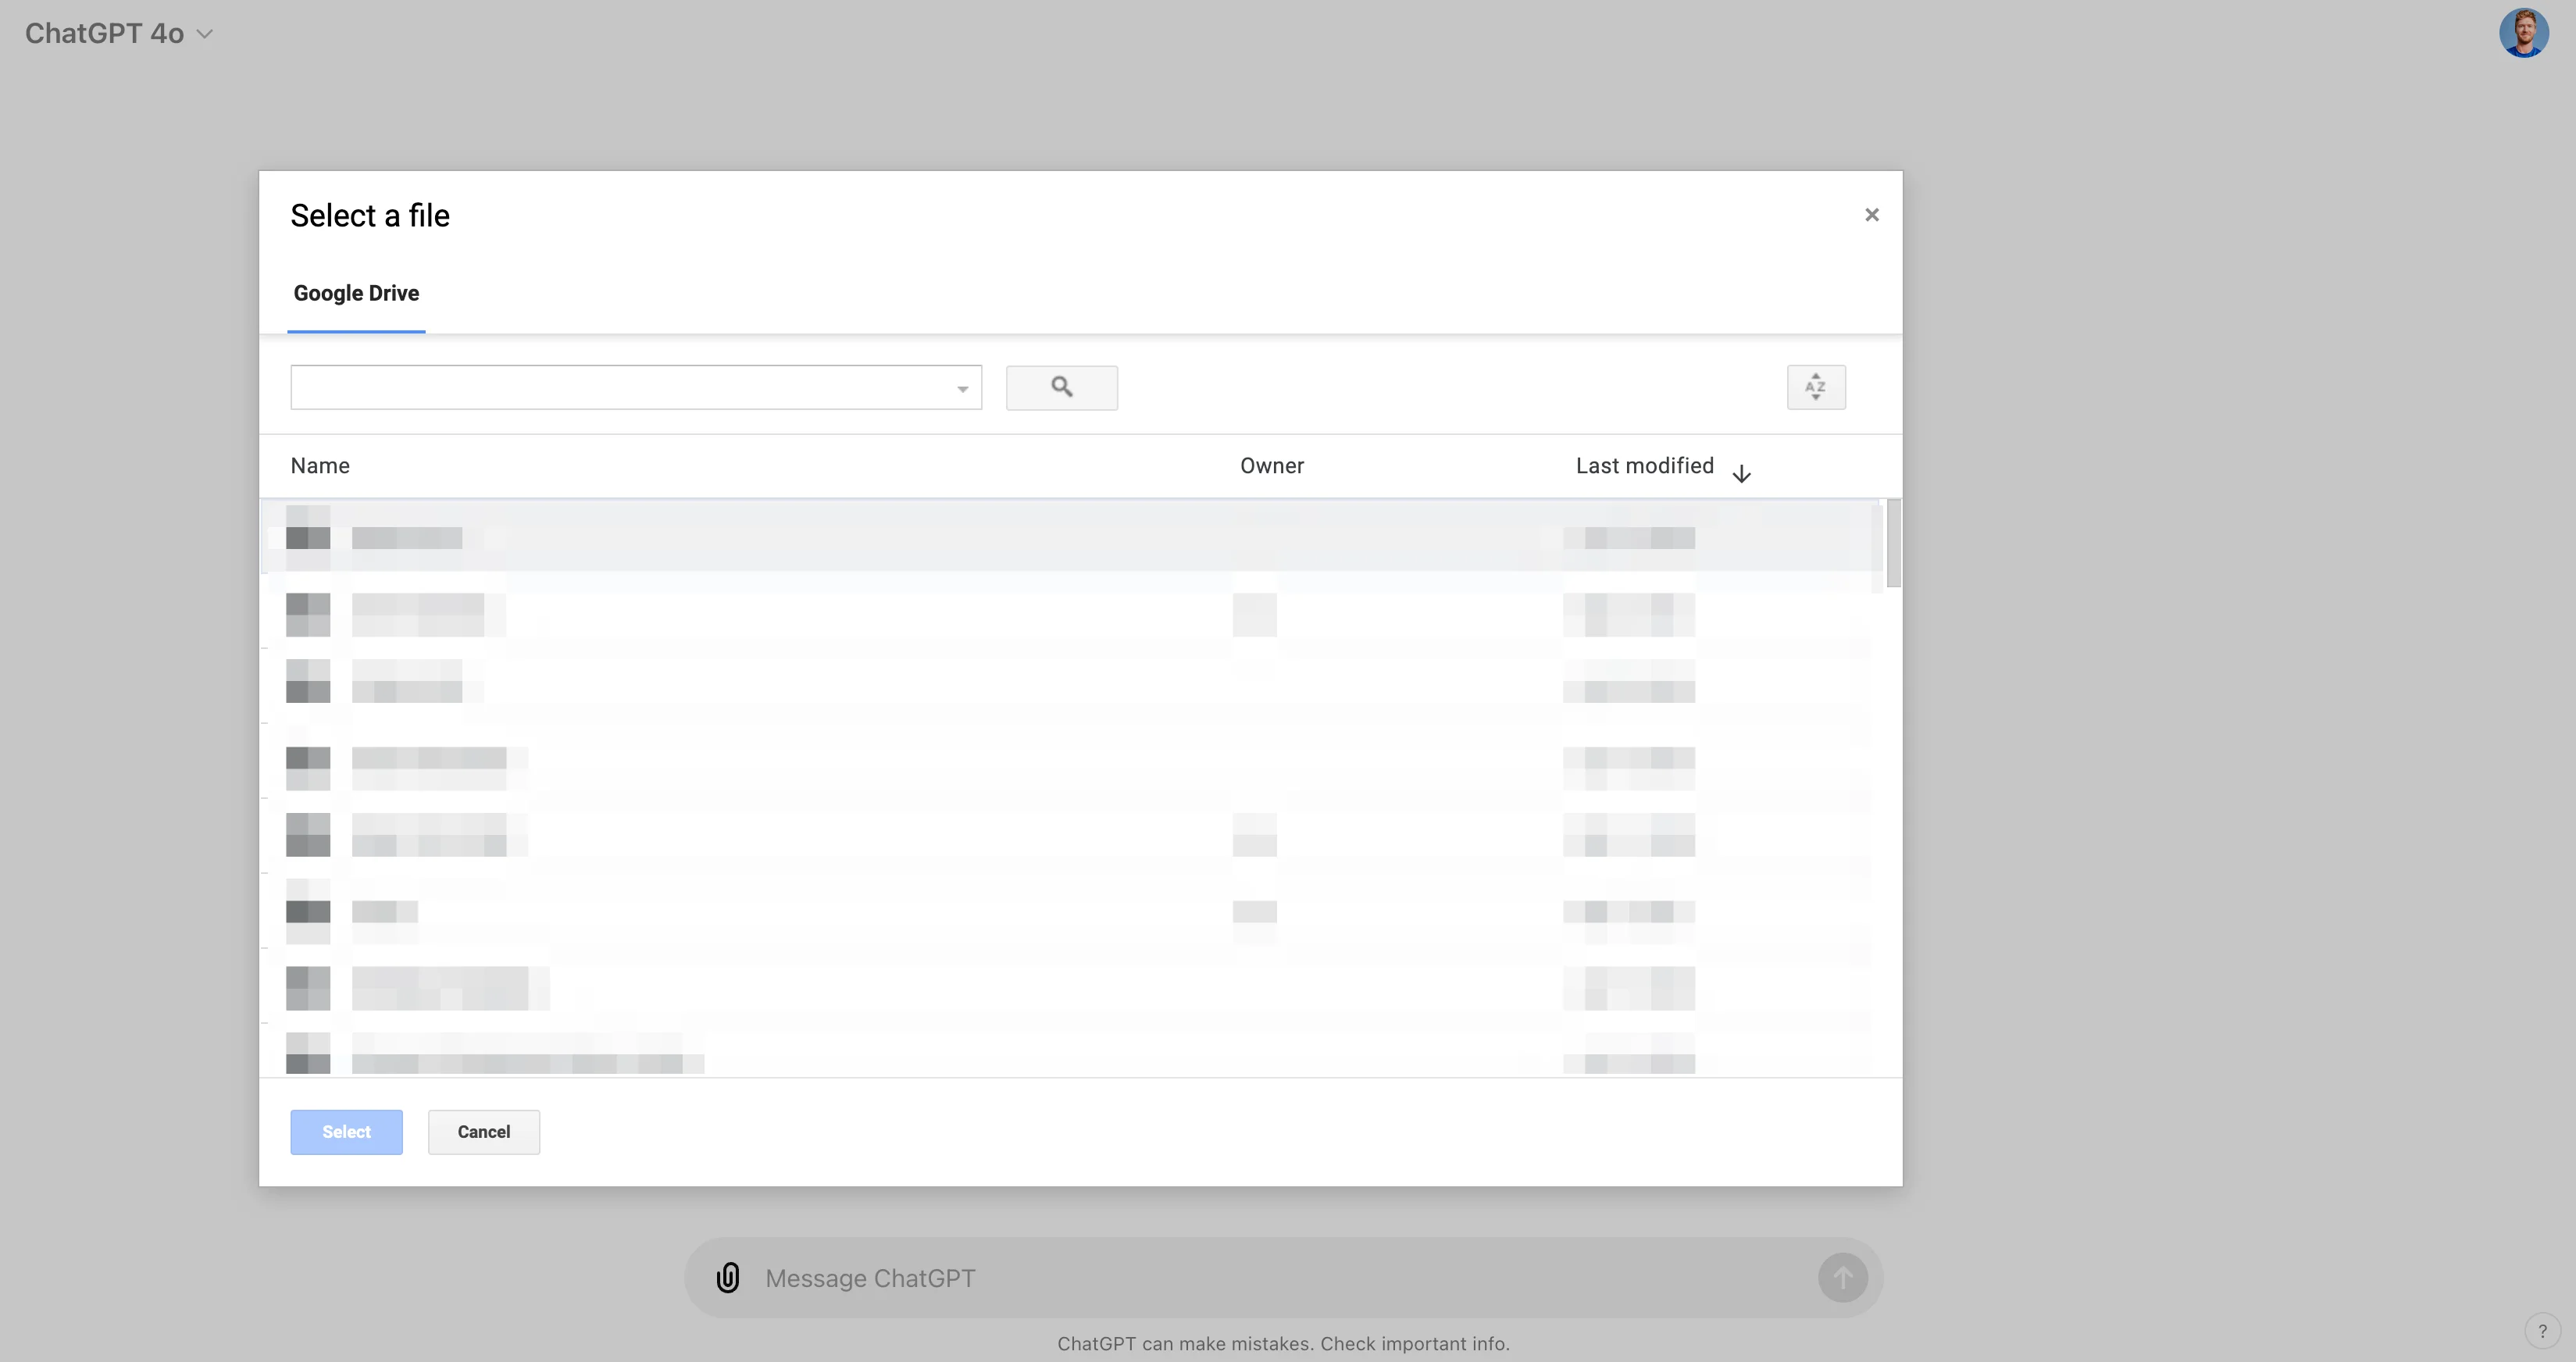Sort files by Owner column
2576x1362 pixels.
coord(1271,466)
